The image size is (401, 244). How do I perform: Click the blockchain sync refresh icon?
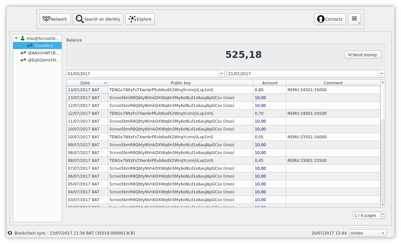click(x=10, y=233)
